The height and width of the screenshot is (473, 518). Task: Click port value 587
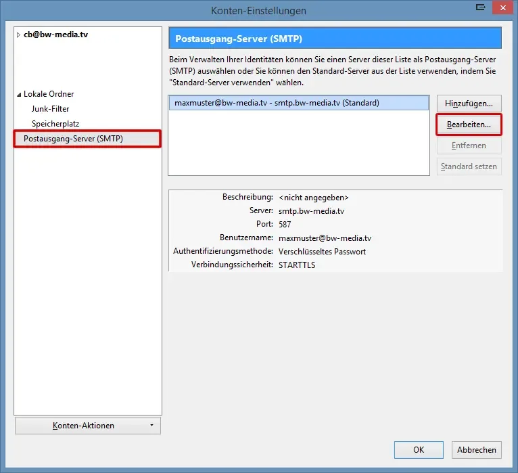pos(285,225)
